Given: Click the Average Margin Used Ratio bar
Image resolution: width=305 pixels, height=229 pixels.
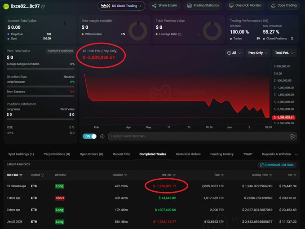Looking at the screenshot, I should [x=40, y=69].
